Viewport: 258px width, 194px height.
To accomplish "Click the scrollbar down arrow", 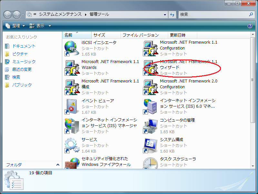I will coord(253,166).
